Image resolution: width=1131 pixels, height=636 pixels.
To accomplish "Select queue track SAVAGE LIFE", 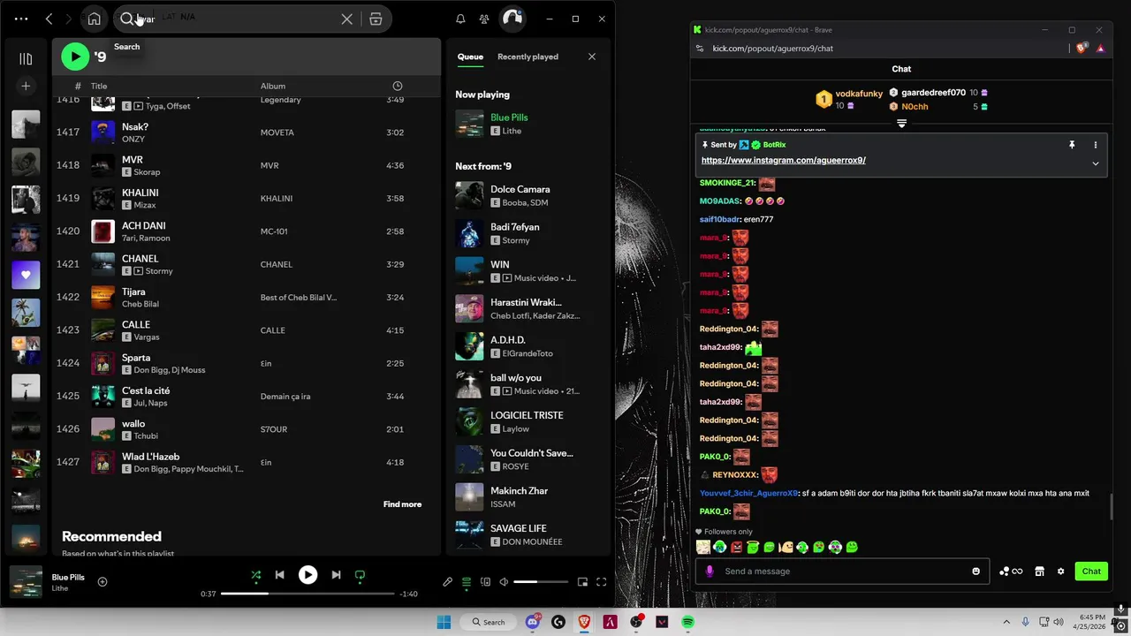I will click(528, 534).
